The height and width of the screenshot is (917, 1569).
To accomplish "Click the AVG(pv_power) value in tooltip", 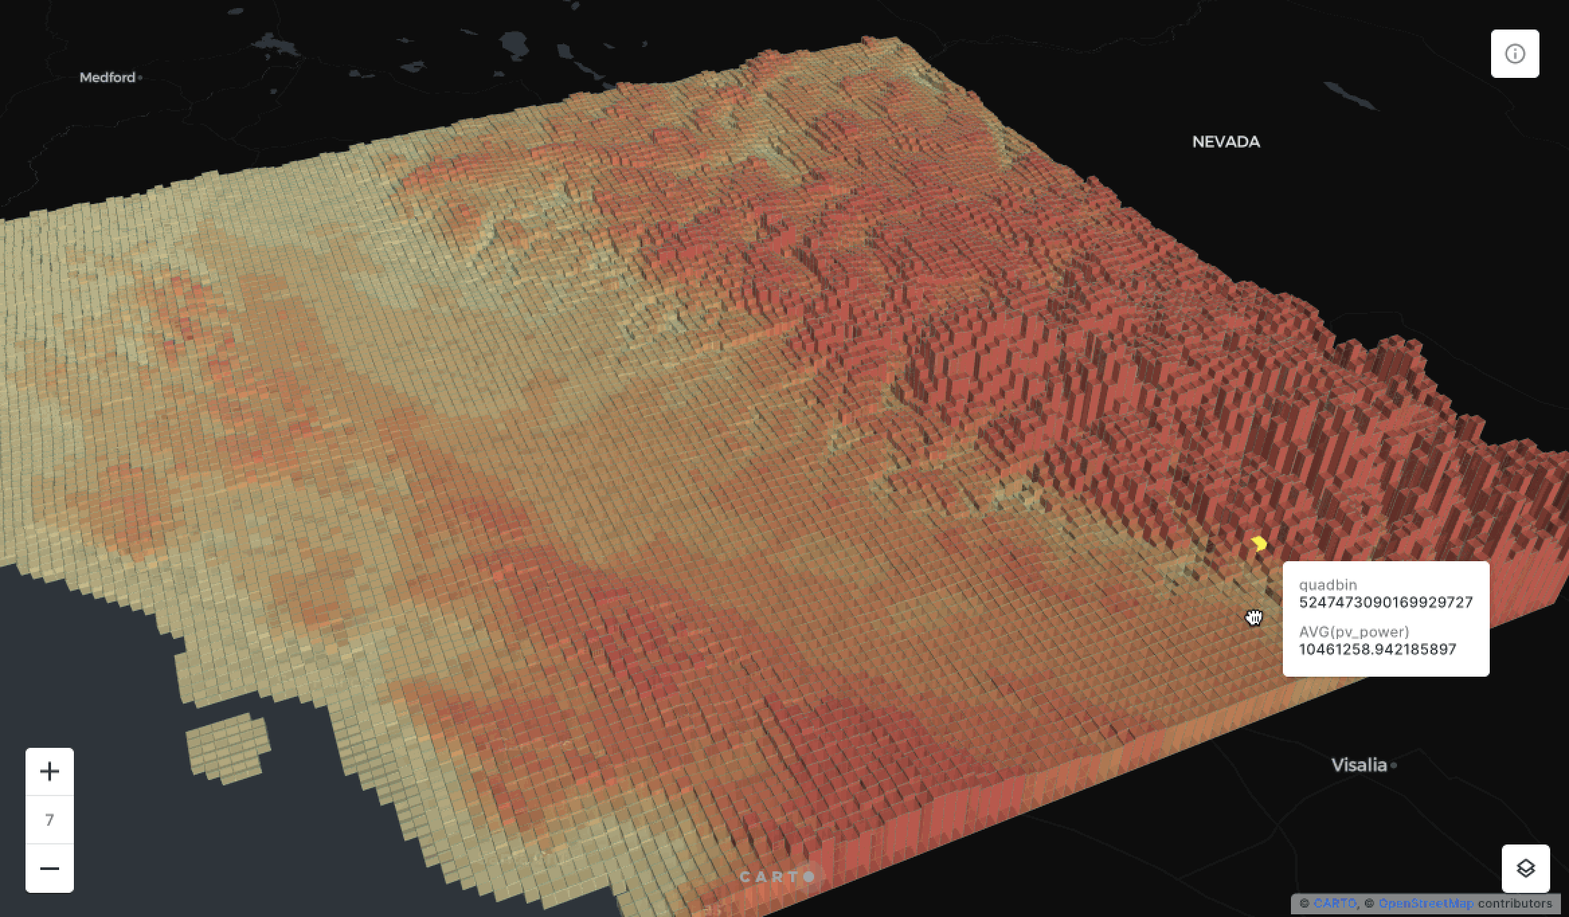I will 1377,649.
